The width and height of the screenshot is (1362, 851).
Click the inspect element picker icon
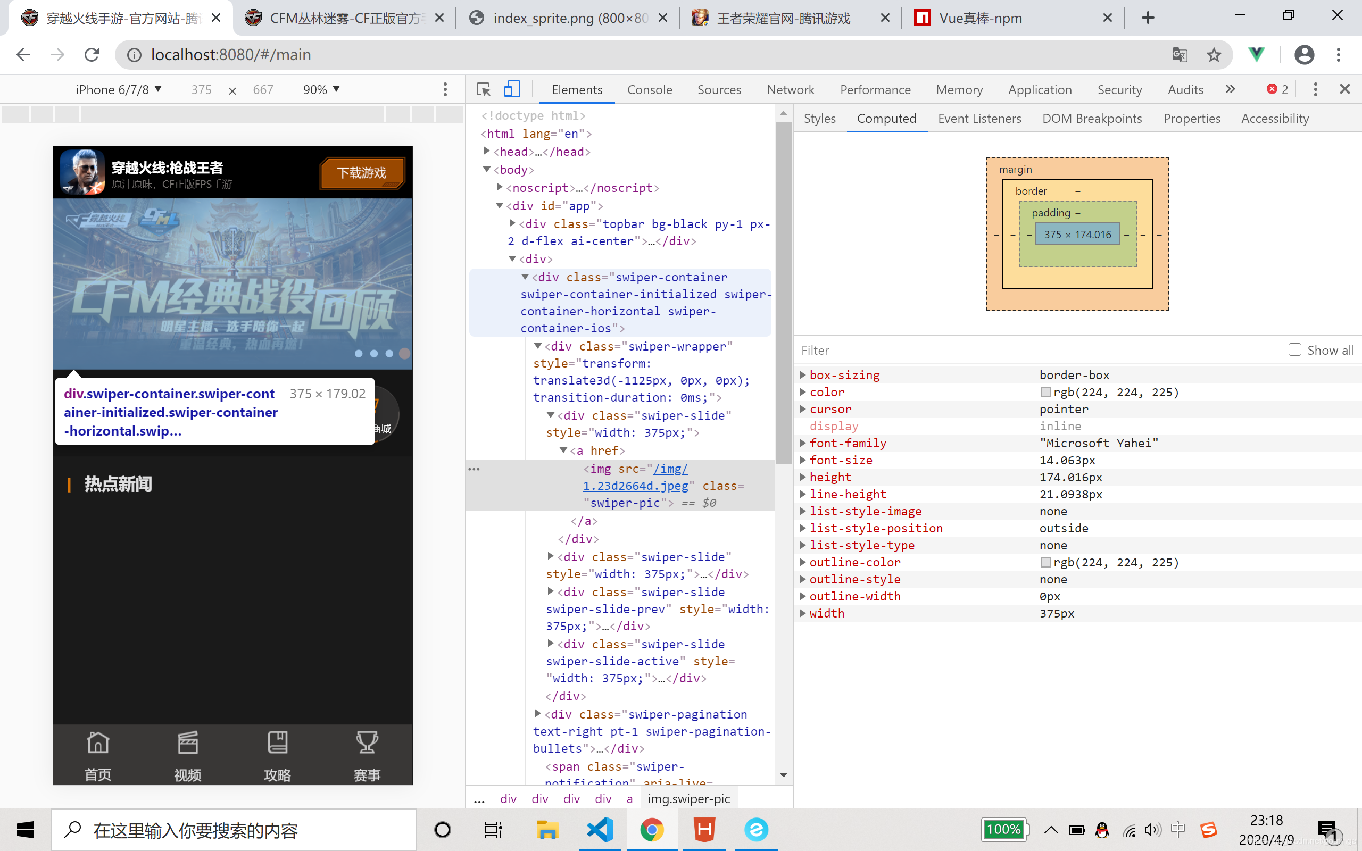tap(484, 89)
